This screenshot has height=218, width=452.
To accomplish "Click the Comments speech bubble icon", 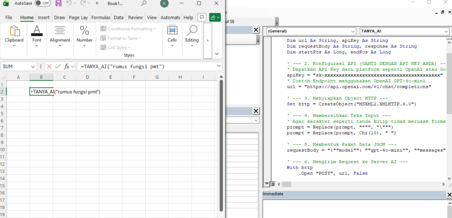I will tap(202, 17).
